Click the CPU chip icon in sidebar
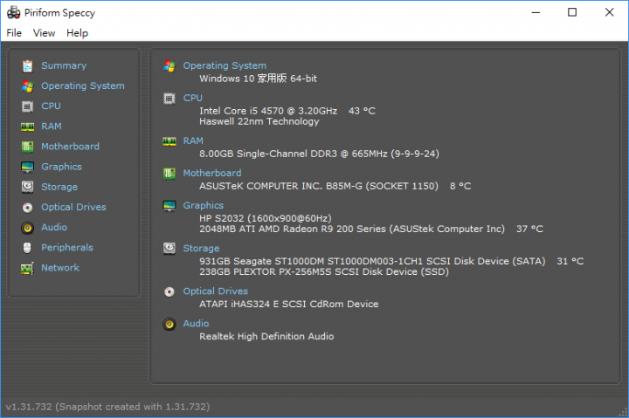629x418 pixels. (x=27, y=106)
